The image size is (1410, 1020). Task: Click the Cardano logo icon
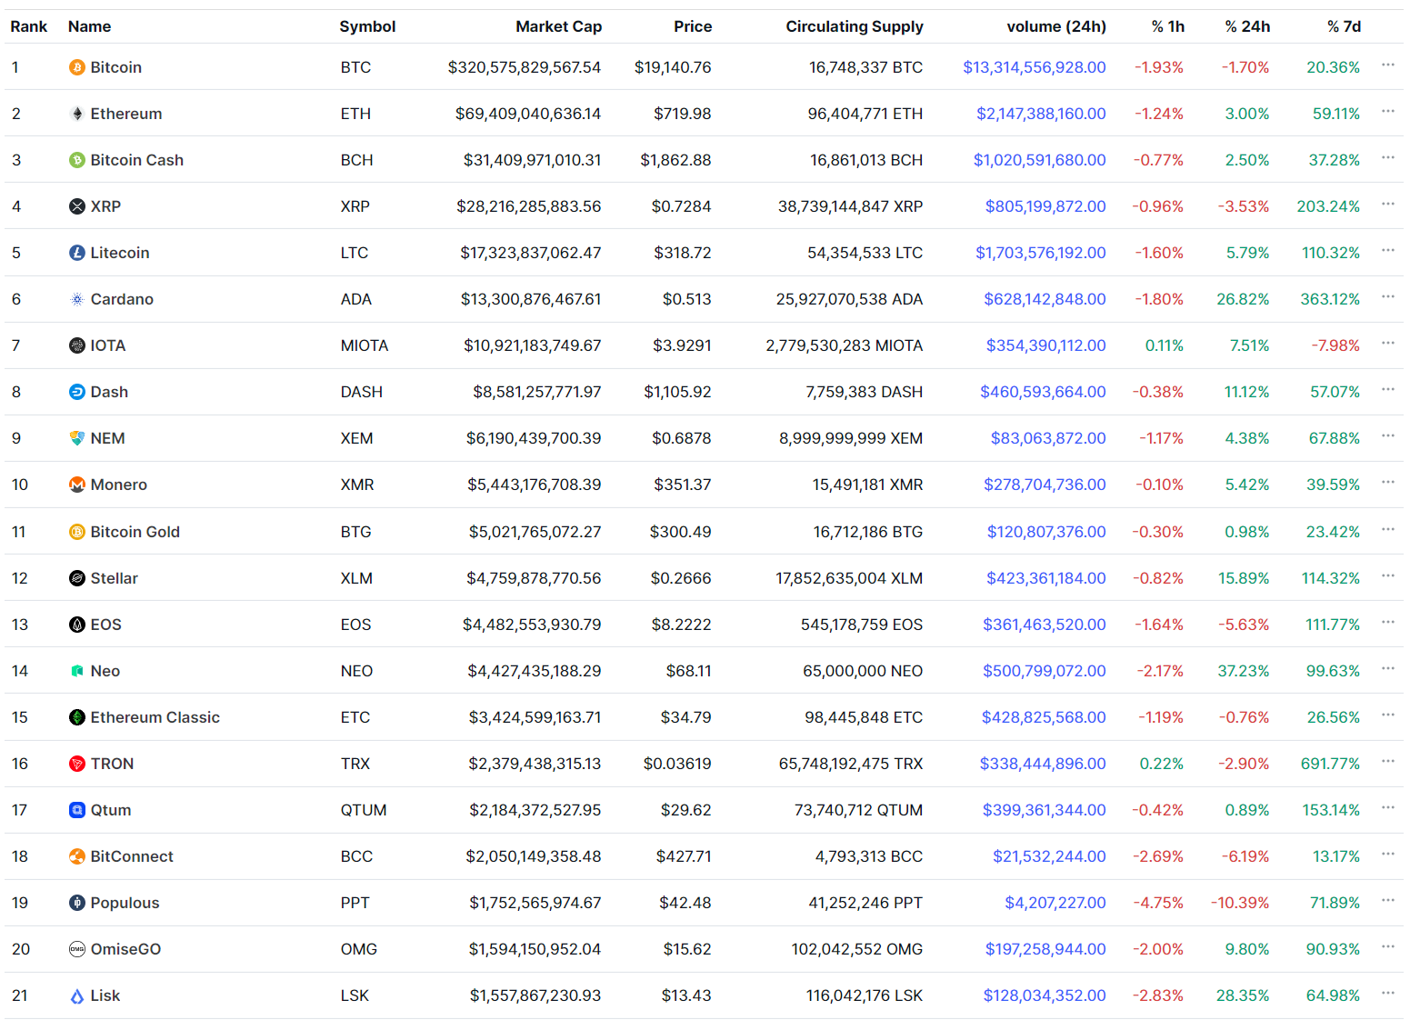(77, 299)
